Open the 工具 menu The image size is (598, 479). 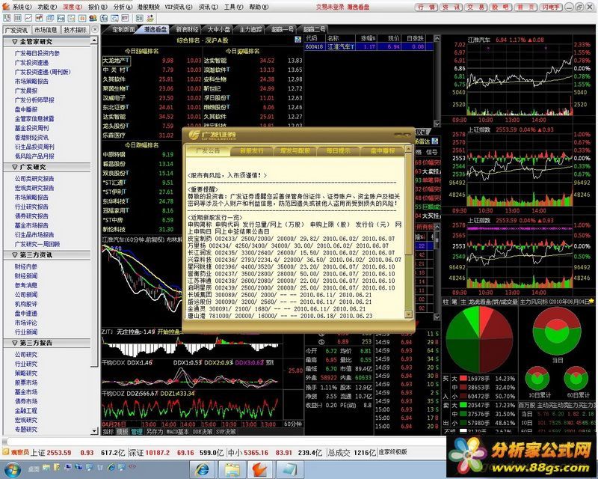(x=233, y=7)
